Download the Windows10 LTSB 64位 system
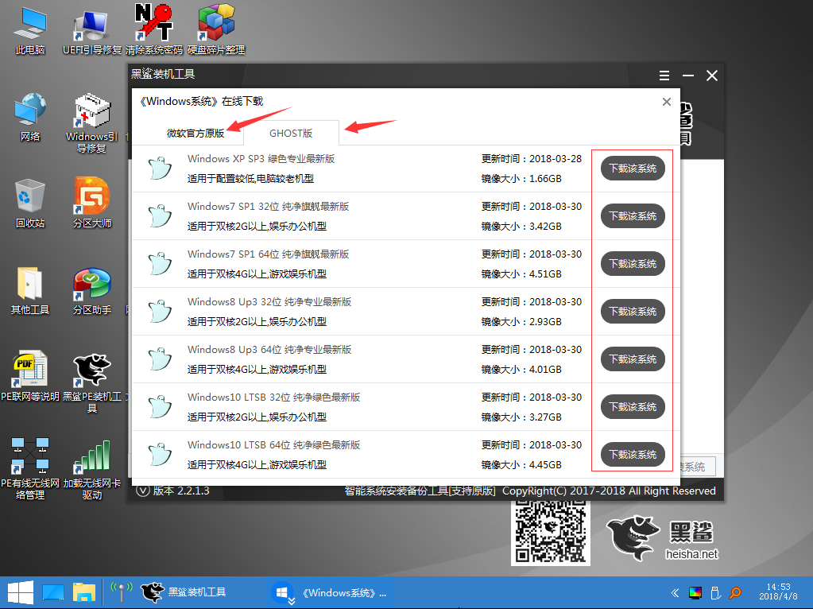The image size is (813, 609). pos(632,454)
